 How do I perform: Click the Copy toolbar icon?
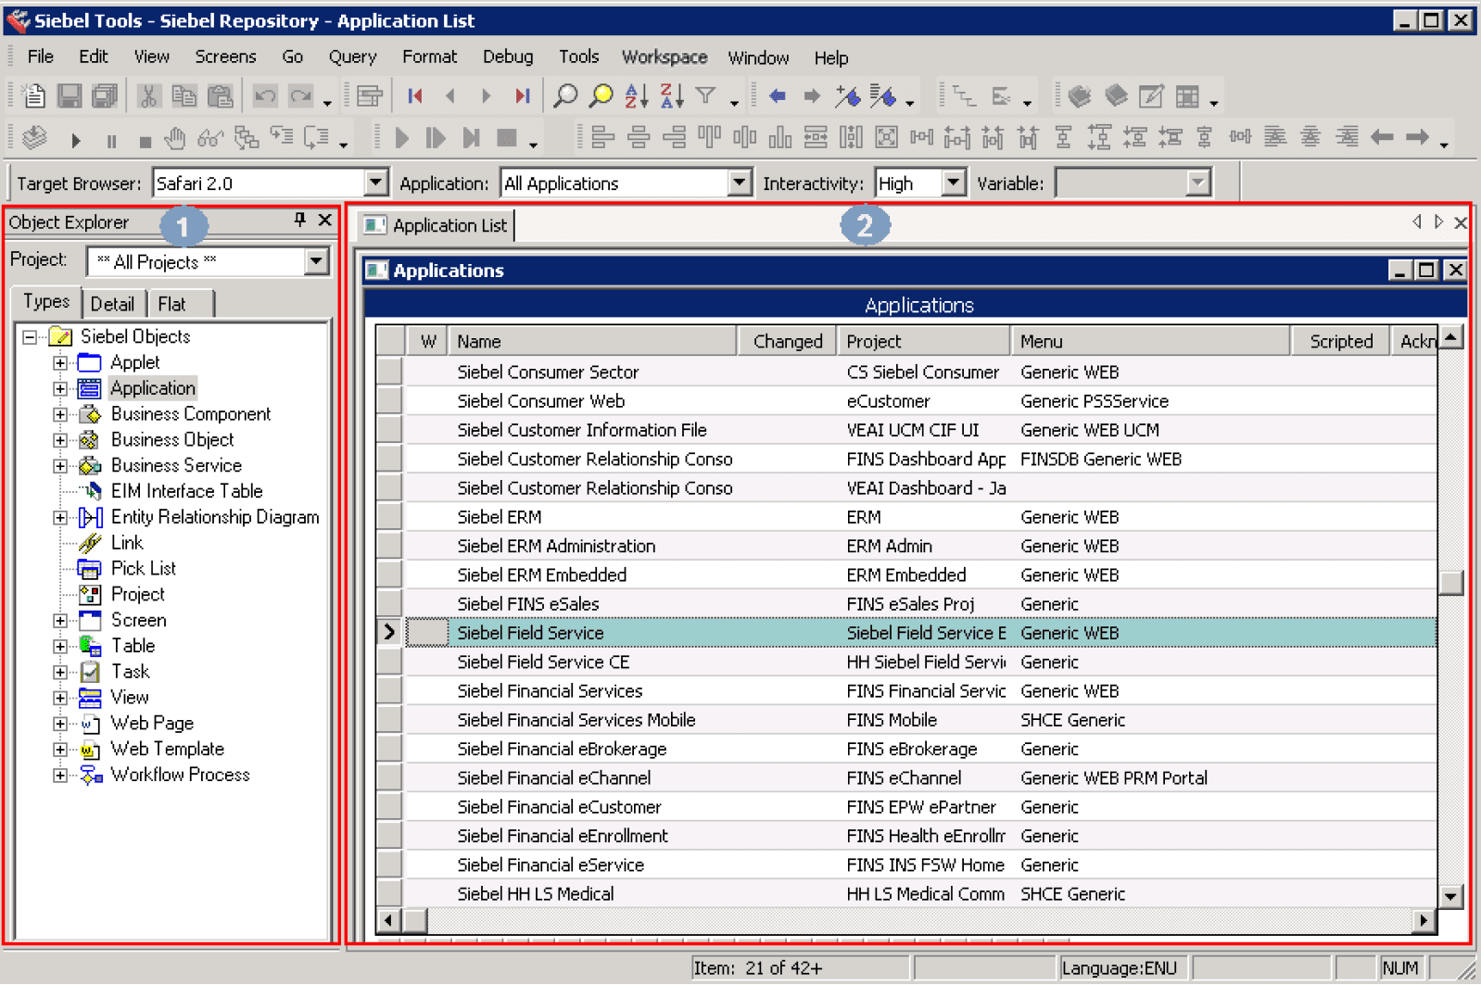coord(184,95)
